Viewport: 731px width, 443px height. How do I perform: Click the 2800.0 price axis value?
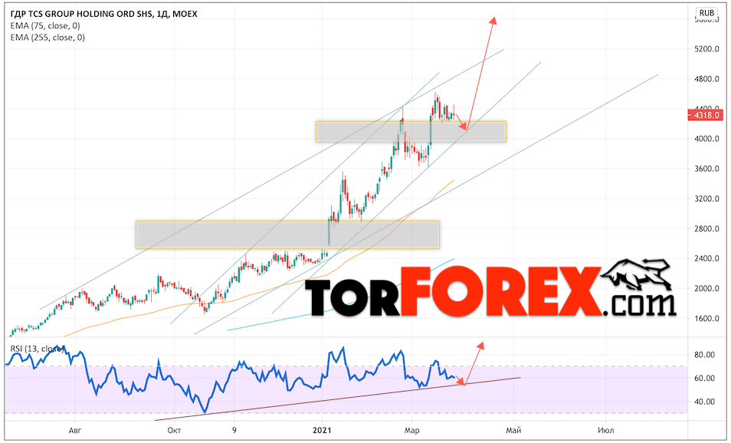pos(706,228)
